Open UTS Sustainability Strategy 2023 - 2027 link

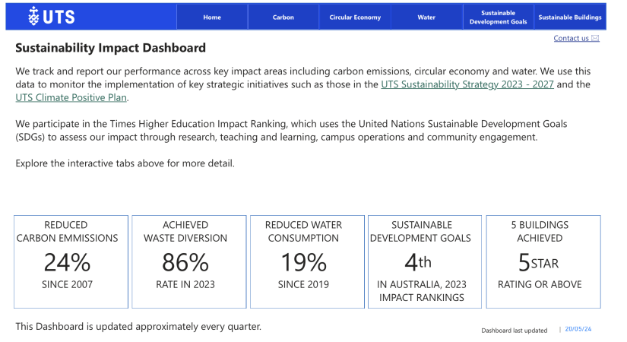(467, 84)
